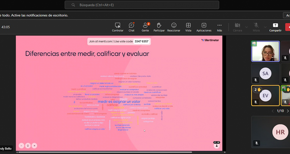The width and height of the screenshot is (290, 154).
Task: Open the Vista layout options
Action: (x=188, y=27)
